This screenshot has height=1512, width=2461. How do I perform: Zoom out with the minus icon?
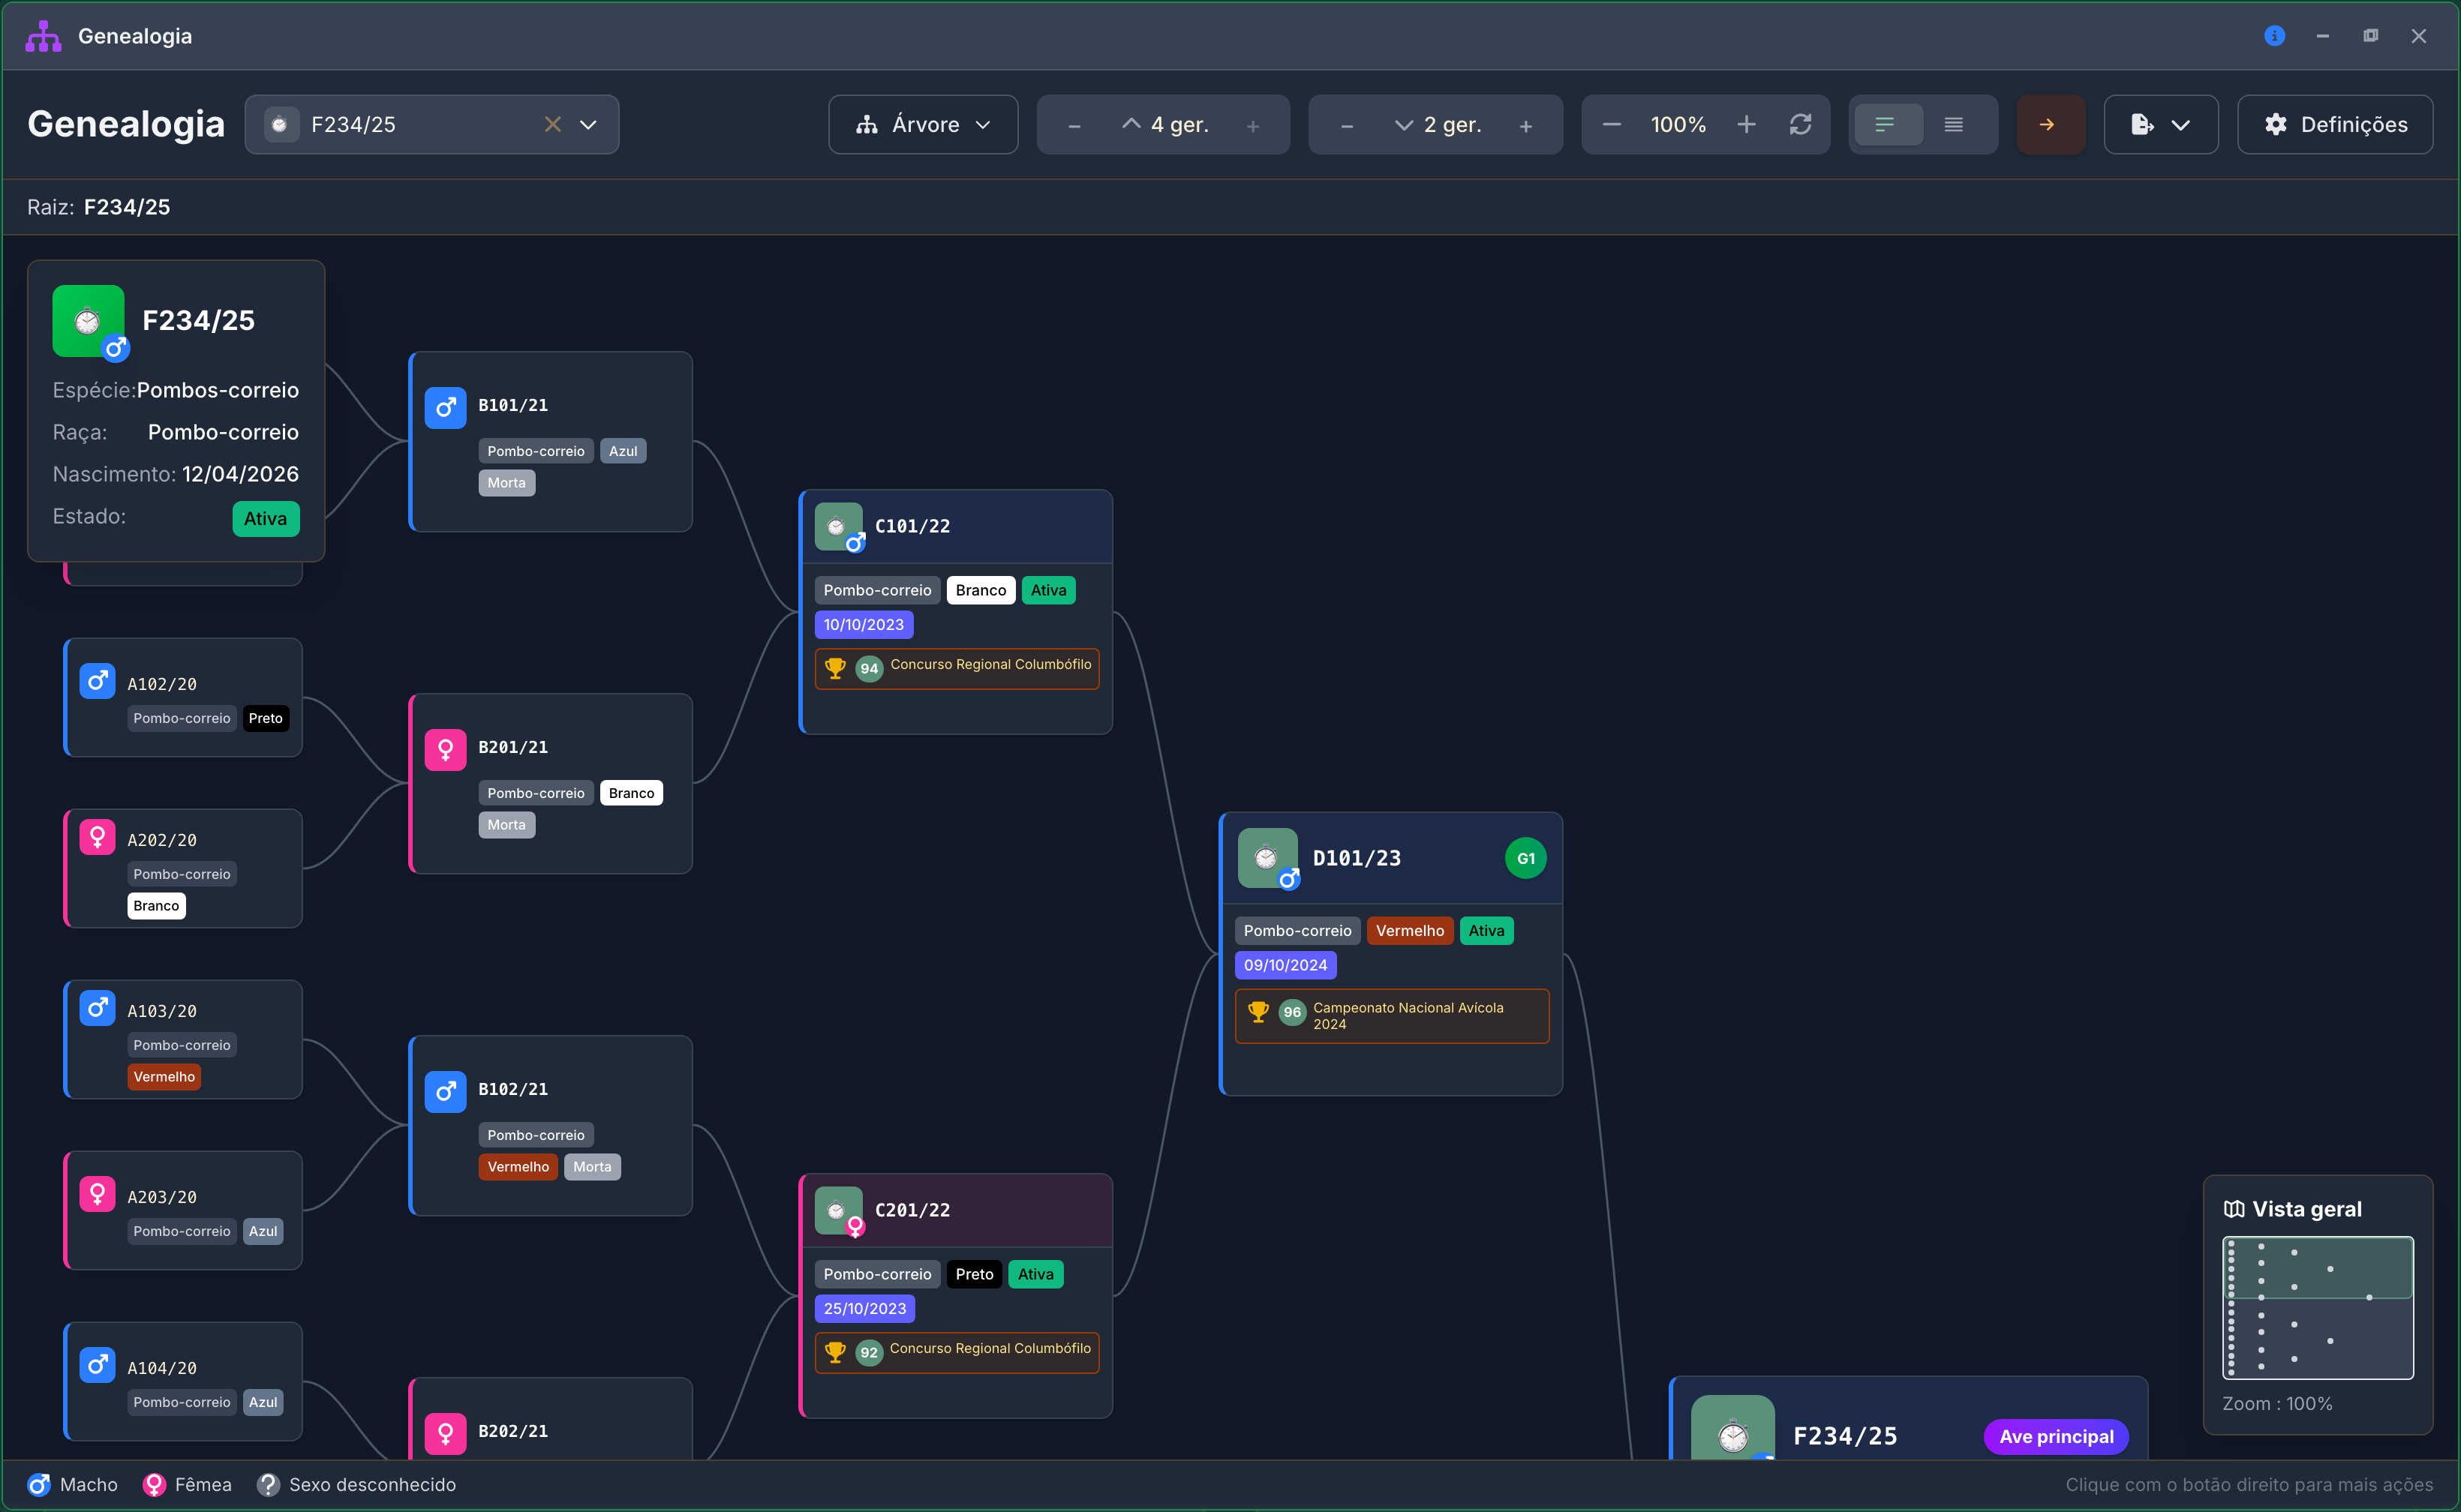[1612, 125]
